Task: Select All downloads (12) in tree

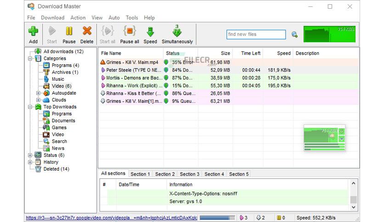Action: pyautogui.click(x=63, y=51)
